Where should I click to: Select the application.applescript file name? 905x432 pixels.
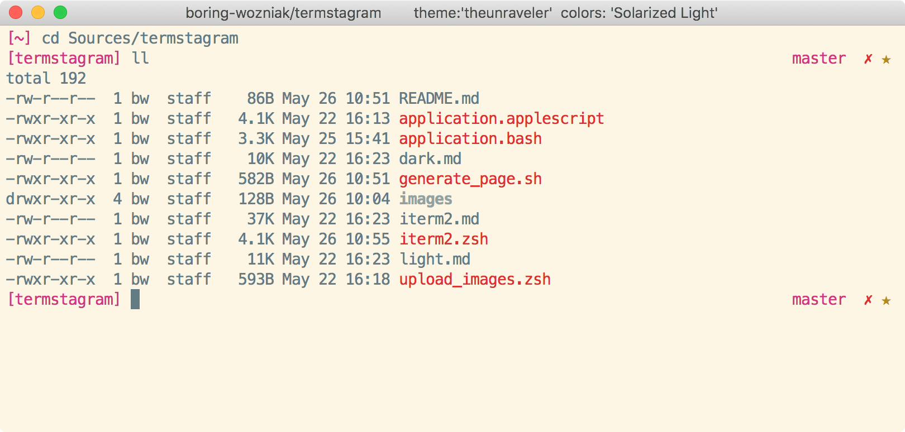[x=501, y=119]
